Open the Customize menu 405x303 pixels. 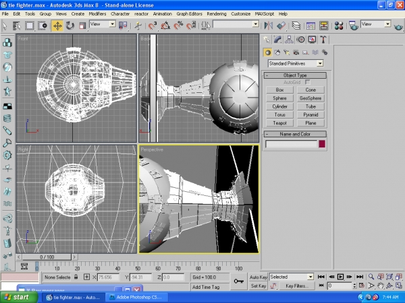(240, 14)
